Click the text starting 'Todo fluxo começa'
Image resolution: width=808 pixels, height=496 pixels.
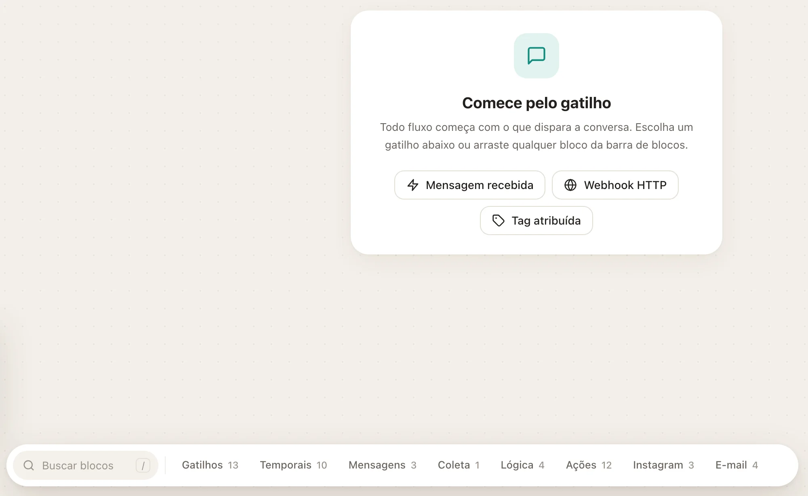pos(536,136)
